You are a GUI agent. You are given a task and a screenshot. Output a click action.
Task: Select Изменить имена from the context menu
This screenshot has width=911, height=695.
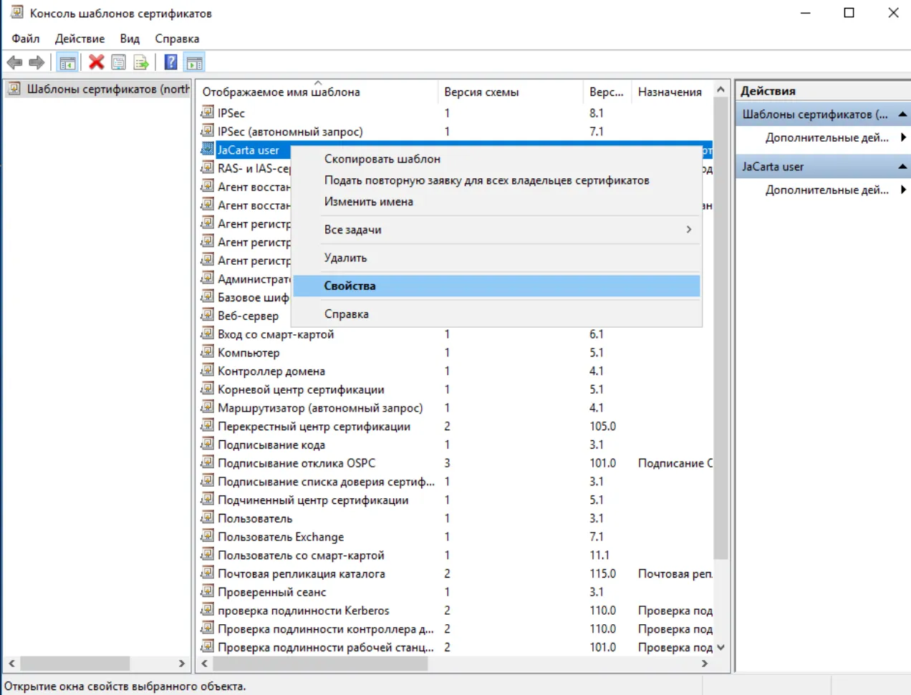coord(497,202)
